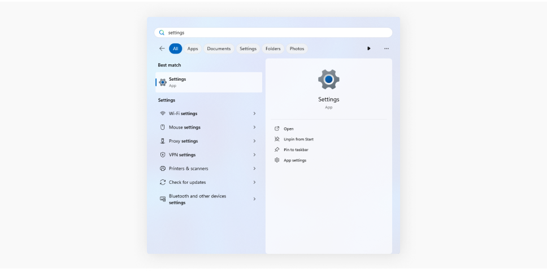Expand the Proxy settings chevron
The width and height of the screenshot is (547, 273).
(x=254, y=141)
